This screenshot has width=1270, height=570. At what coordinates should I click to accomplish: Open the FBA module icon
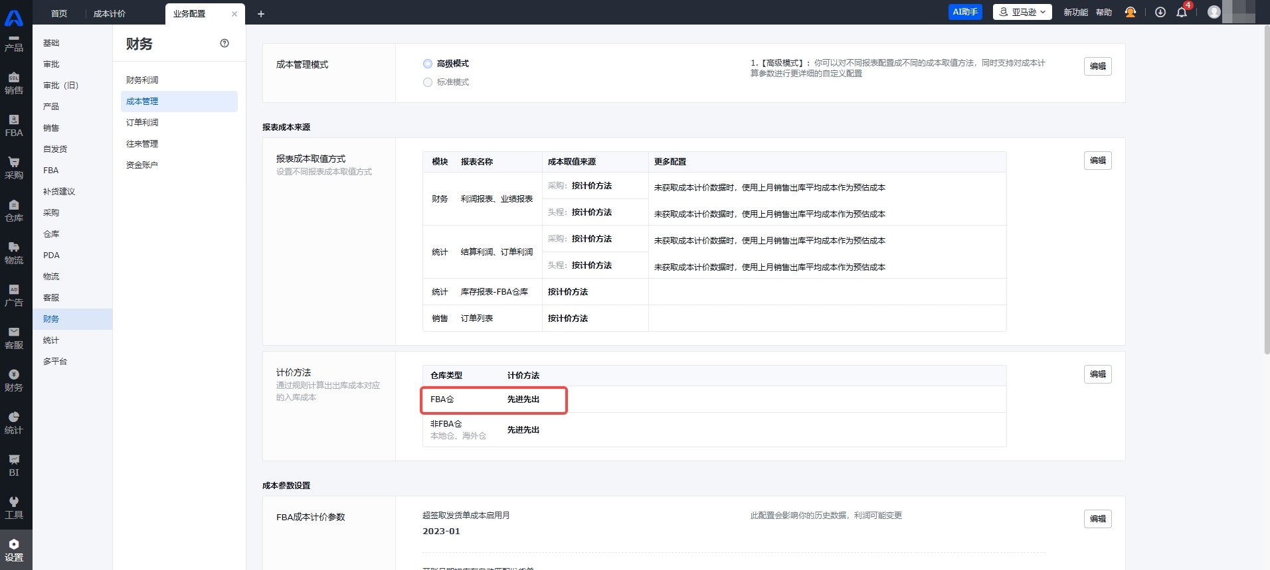click(x=14, y=125)
